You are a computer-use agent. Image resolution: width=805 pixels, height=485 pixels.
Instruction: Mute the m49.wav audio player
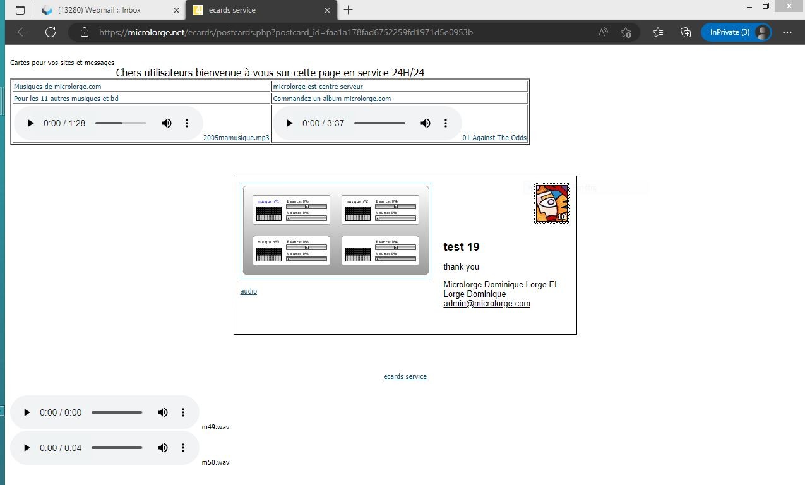(x=163, y=412)
